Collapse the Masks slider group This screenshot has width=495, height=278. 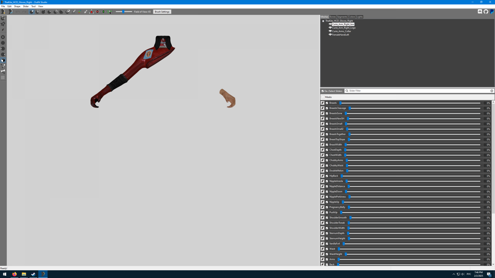tap(323, 97)
